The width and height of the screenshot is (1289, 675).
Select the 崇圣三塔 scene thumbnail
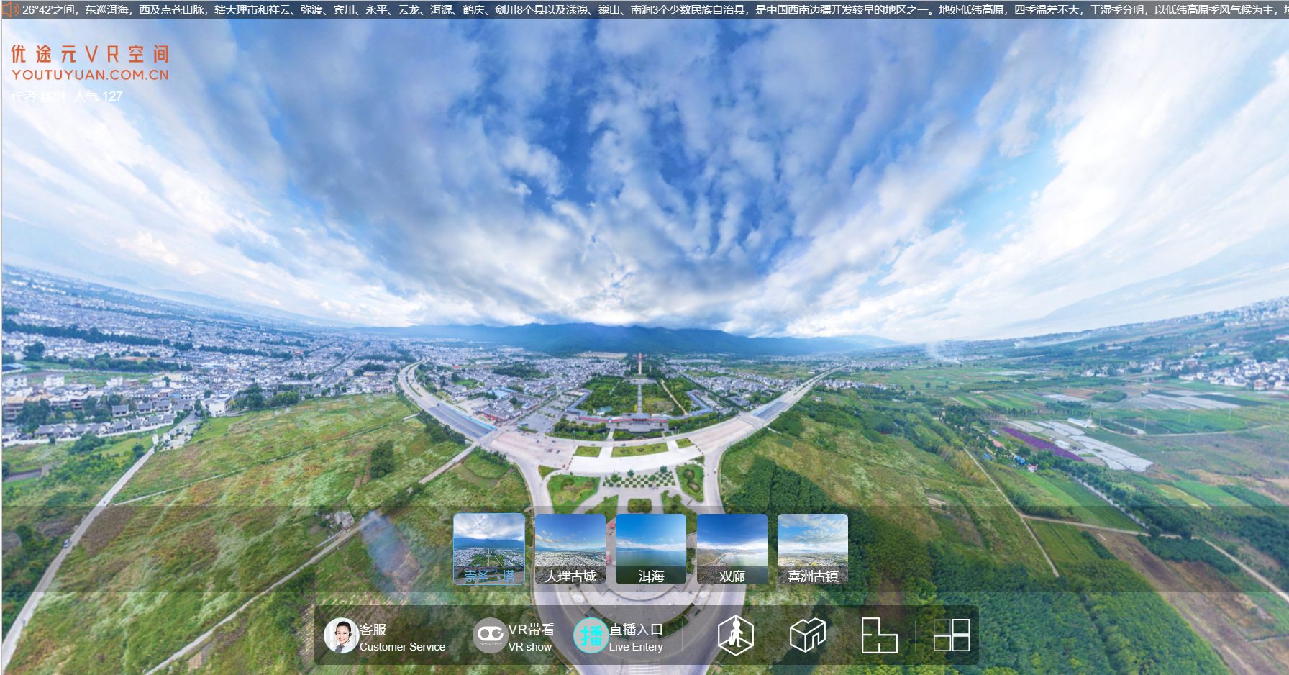click(x=489, y=548)
